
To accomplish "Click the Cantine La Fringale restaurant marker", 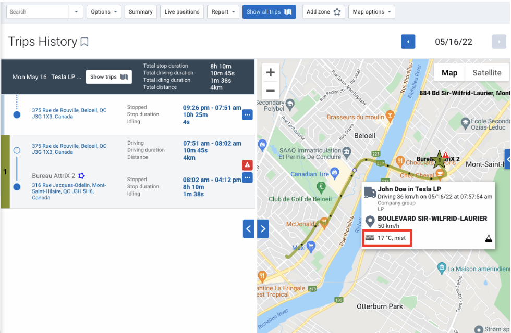I will click(x=262, y=276).
